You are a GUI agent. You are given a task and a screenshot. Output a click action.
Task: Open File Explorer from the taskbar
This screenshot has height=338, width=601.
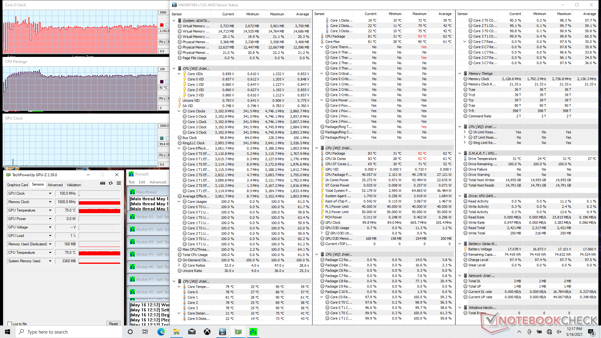[177, 332]
